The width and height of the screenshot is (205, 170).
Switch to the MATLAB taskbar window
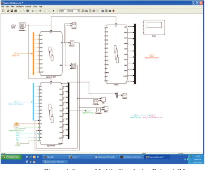coord(55,157)
